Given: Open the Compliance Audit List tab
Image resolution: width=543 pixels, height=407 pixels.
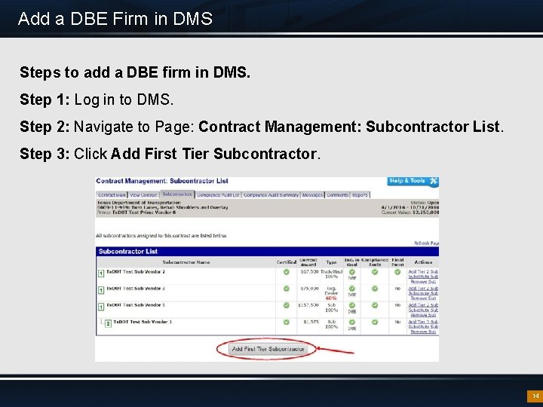Looking at the screenshot, I should tap(218, 195).
